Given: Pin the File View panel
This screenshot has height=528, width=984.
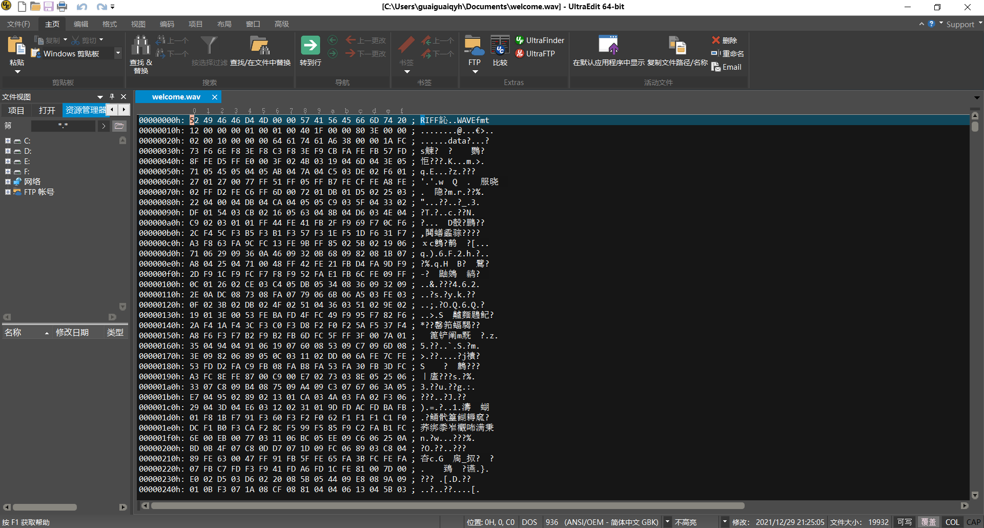Looking at the screenshot, I should pos(112,96).
